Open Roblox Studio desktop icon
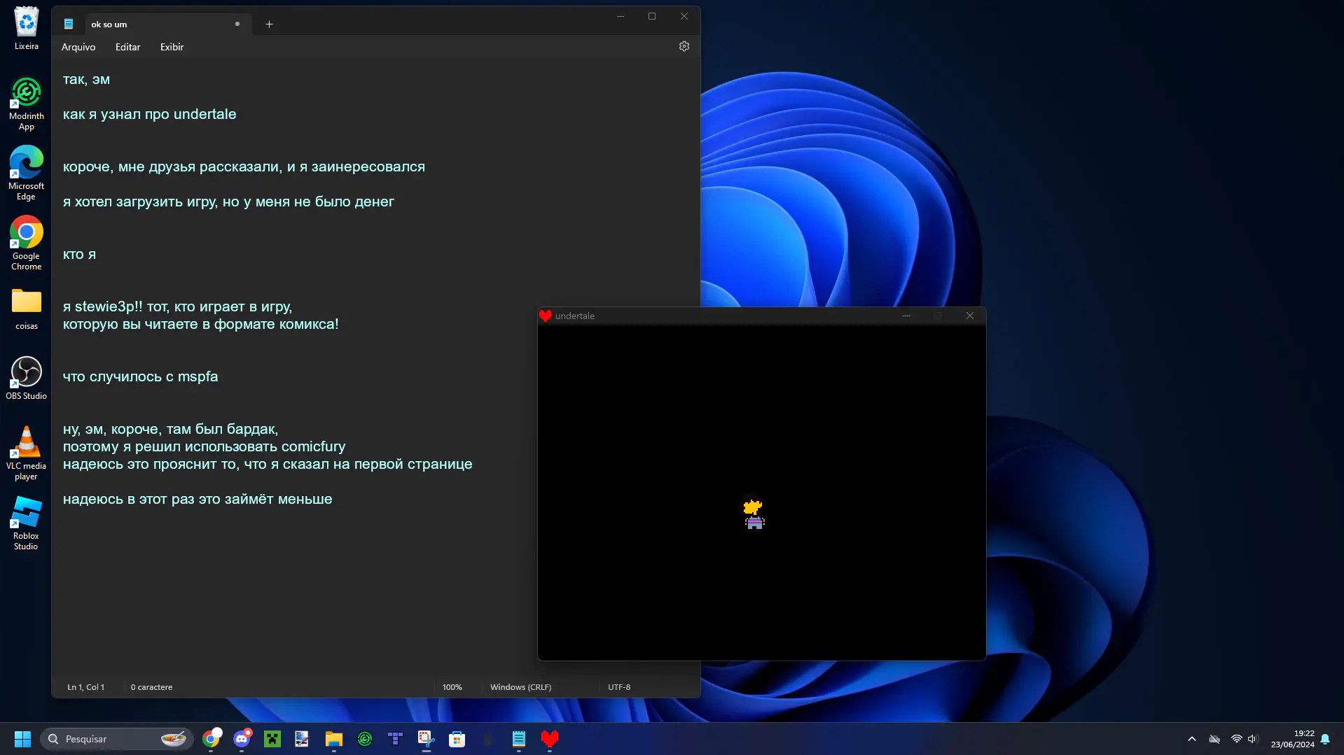 27,523
